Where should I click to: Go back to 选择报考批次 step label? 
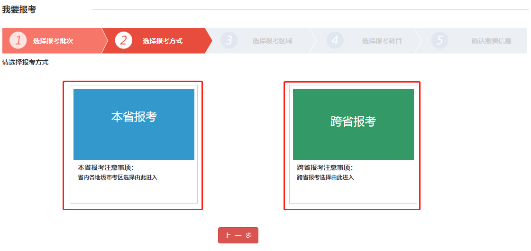point(53,41)
